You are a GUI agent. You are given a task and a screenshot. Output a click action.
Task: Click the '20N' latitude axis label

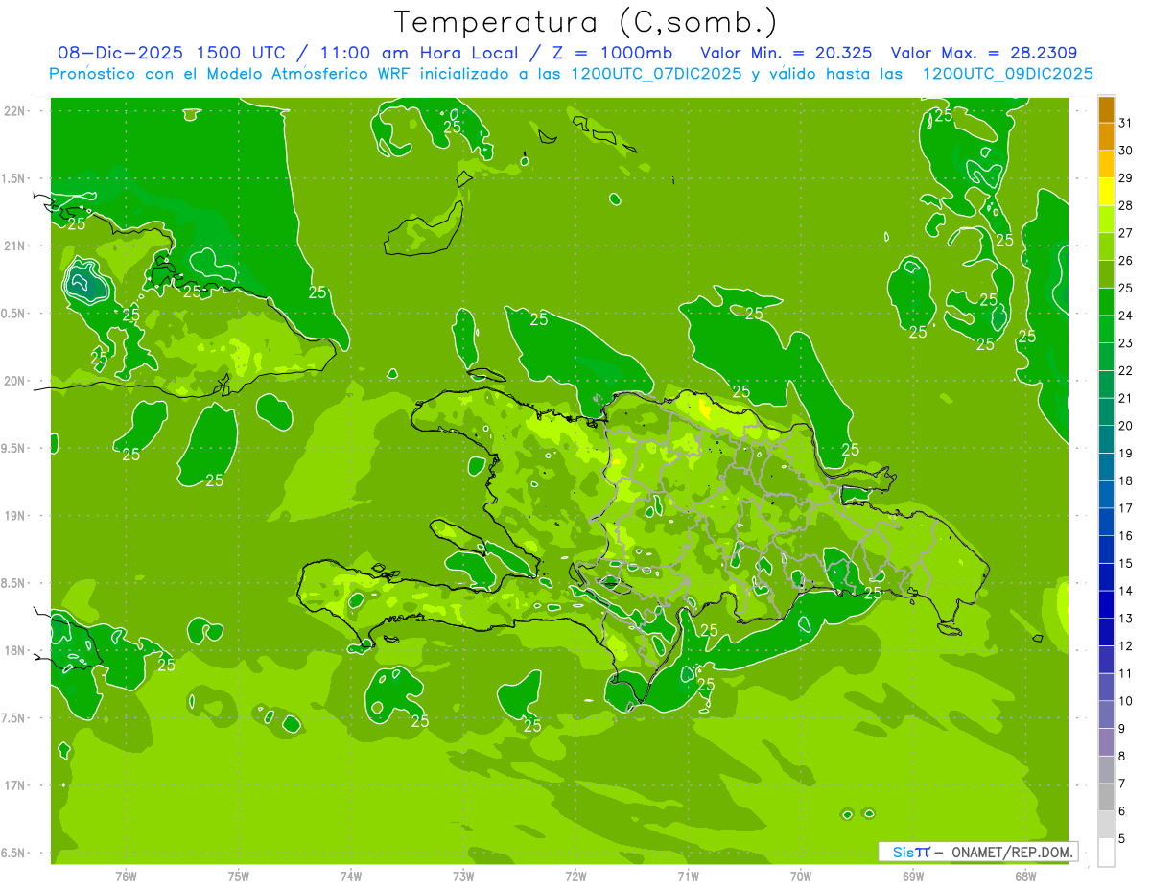pyautogui.click(x=16, y=381)
